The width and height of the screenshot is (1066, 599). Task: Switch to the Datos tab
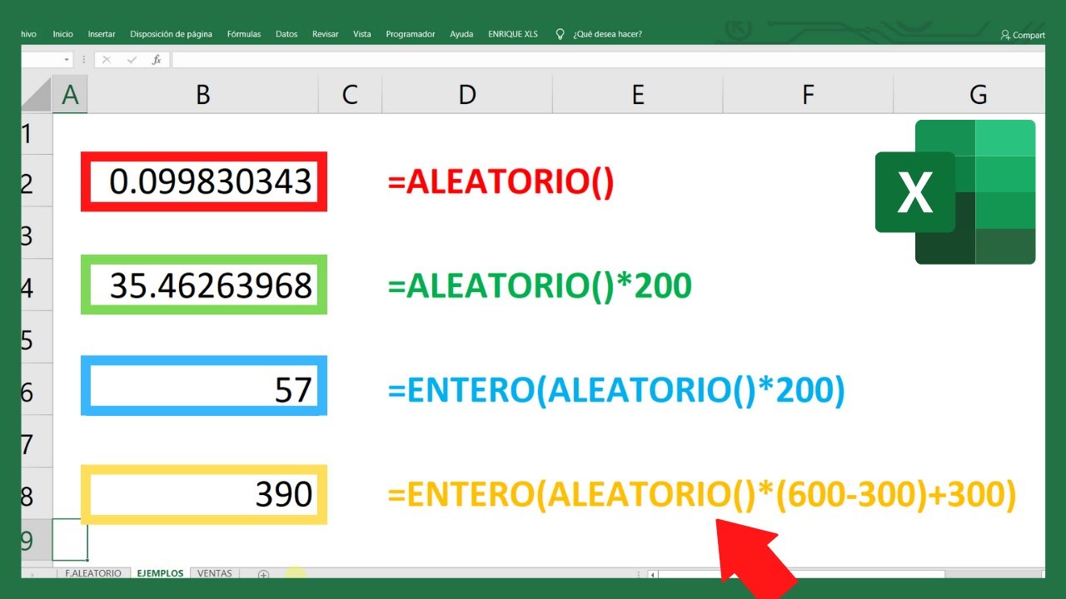coord(286,34)
